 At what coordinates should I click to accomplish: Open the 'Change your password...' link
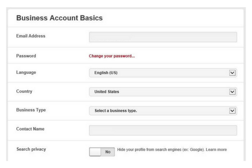[112, 56]
